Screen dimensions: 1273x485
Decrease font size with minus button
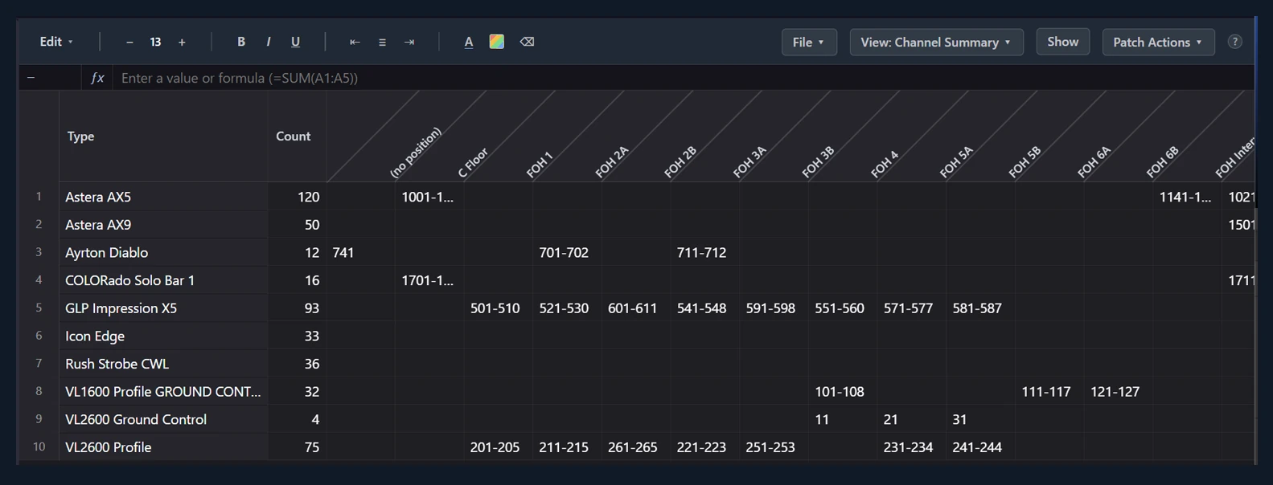coord(129,42)
